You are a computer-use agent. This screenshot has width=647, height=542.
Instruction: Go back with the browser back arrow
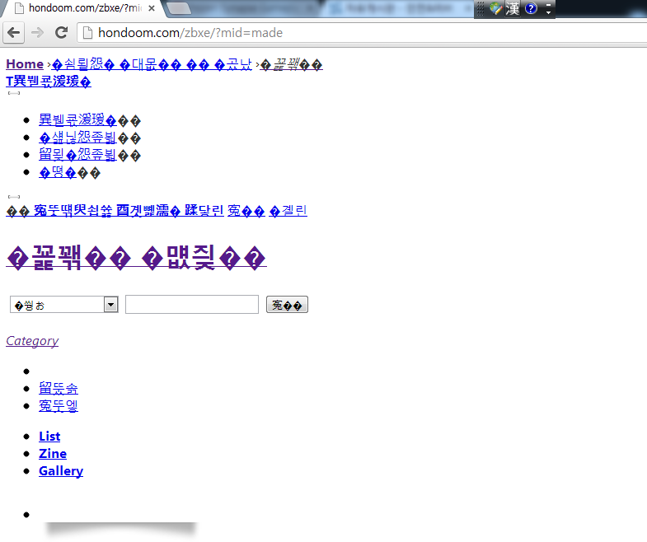click(x=14, y=33)
